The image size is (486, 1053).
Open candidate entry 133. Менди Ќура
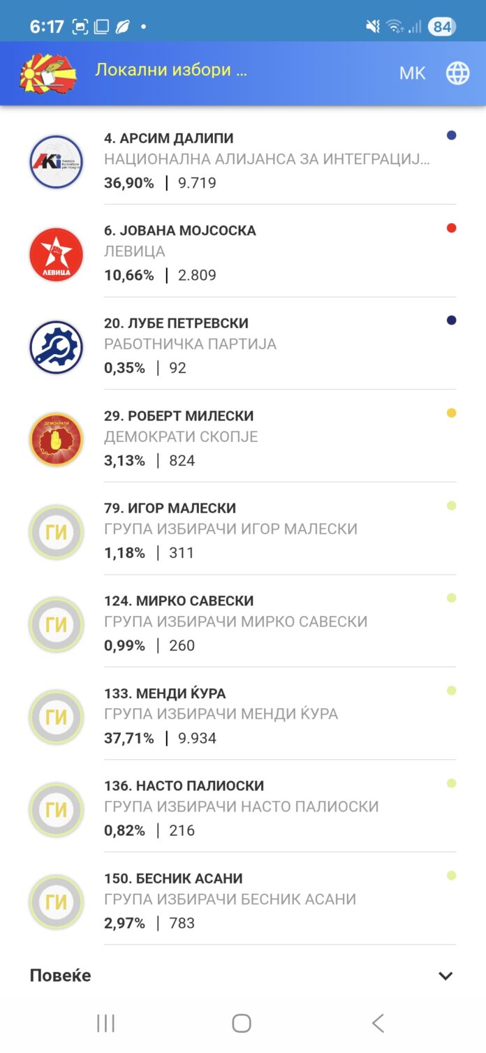[x=165, y=693]
